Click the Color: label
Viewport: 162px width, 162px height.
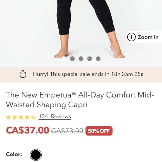tap(14, 154)
